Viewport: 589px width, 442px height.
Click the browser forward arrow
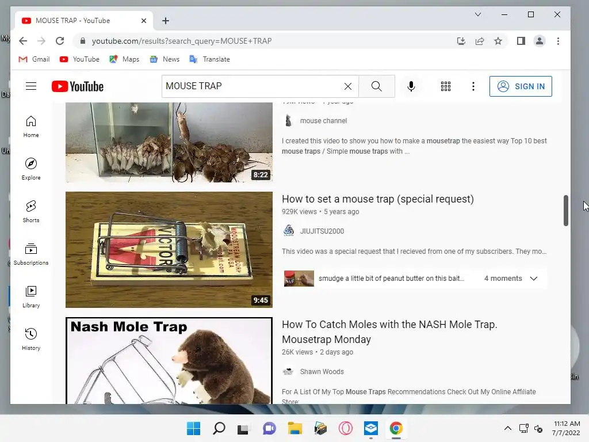(x=41, y=41)
